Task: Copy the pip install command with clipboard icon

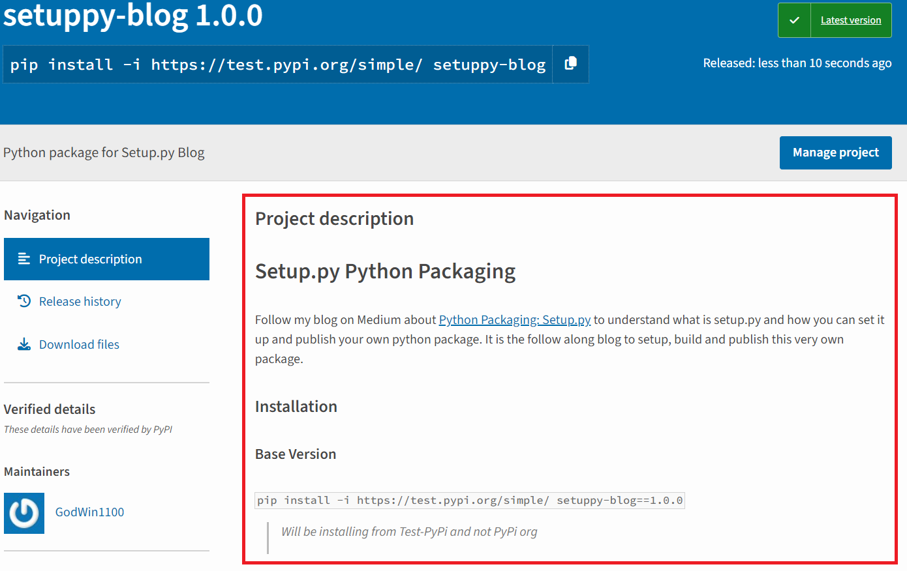Action: [570, 64]
